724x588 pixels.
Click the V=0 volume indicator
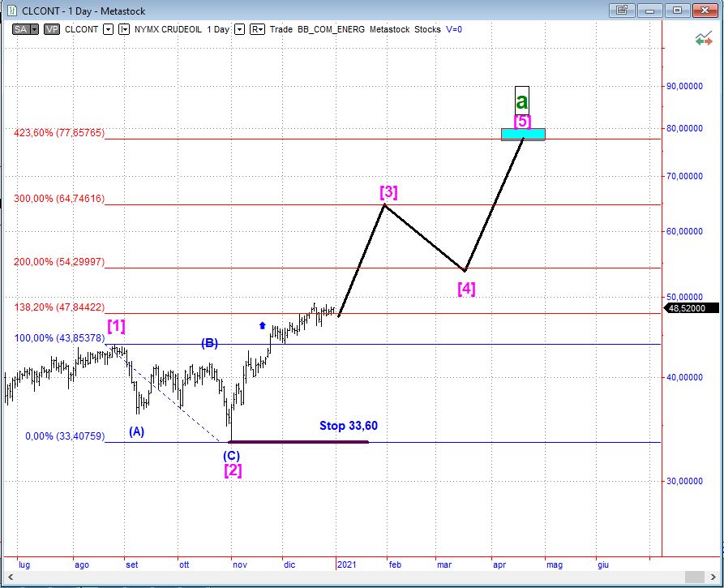coord(454,29)
